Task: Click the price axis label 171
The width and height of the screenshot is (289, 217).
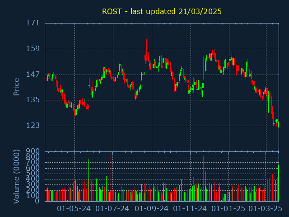Action: point(33,23)
